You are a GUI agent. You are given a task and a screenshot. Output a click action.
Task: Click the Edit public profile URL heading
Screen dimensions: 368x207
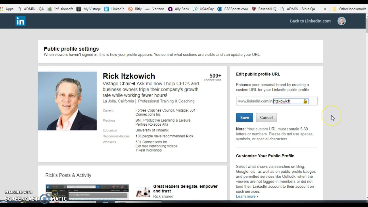[x=258, y=74]
